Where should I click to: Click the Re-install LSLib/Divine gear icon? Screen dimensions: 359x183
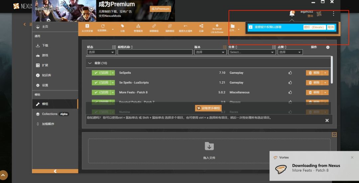pyautogui.click(x=217, y=25)
